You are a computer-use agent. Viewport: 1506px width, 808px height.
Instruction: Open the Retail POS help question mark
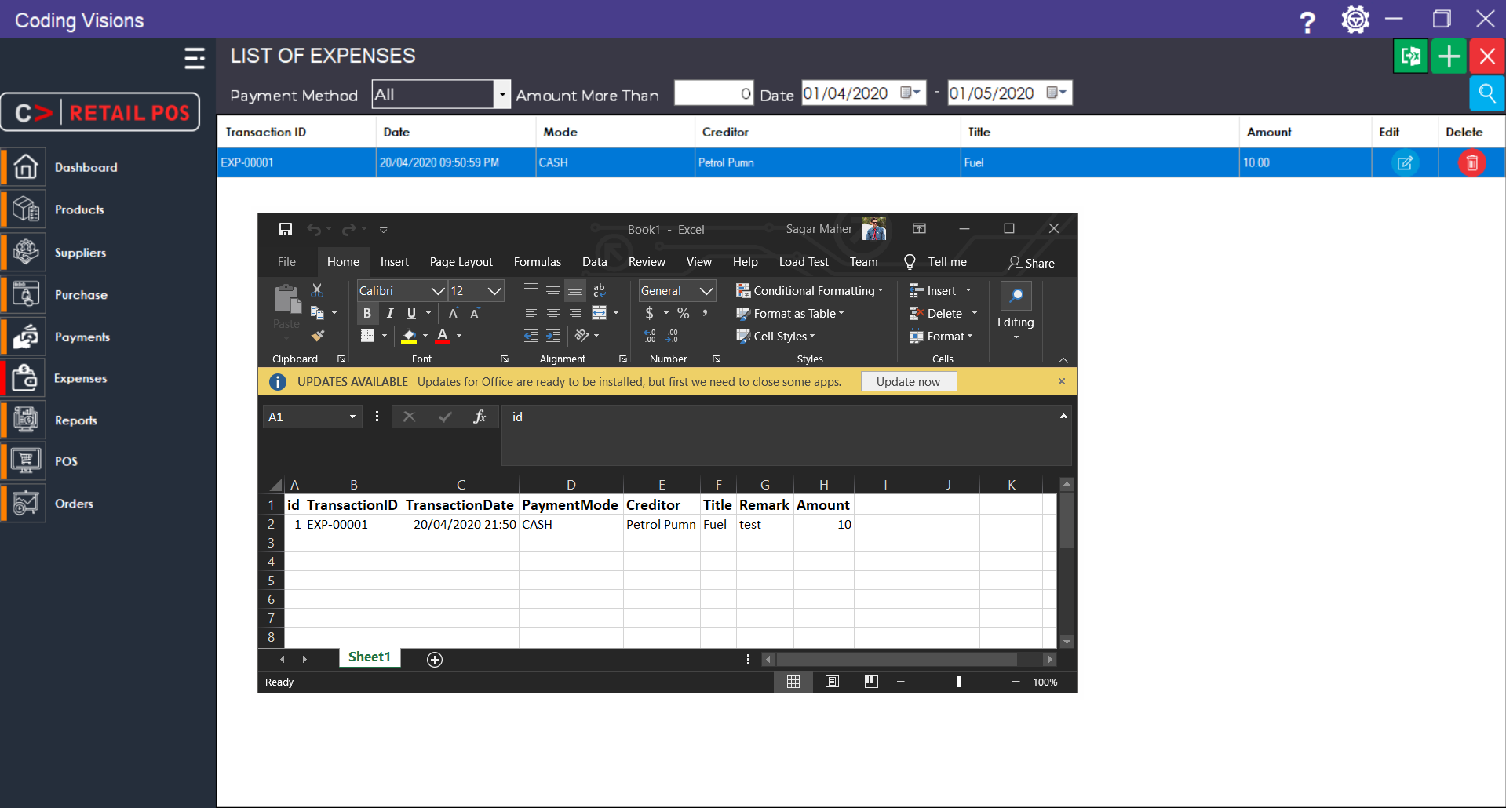tap(1307, 21)
